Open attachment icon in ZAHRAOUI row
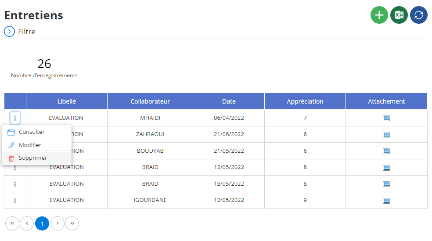Viewport: 432px width, 241px height. click(x=386, y=135)
